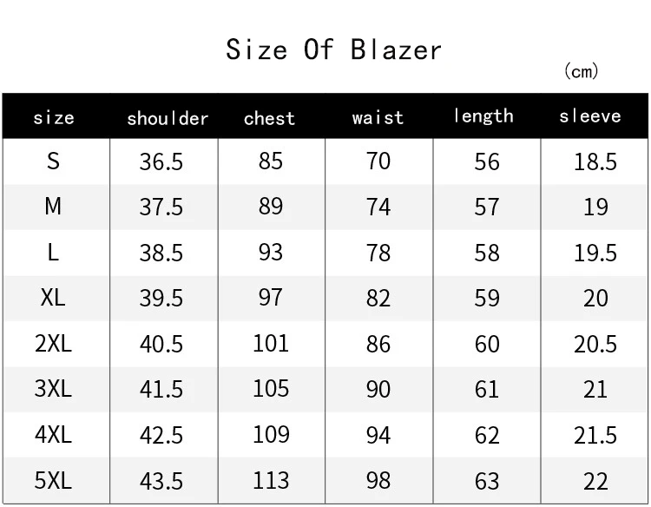This screenshot has height=507, width=651.
Task: Select the 2XL size row label
Action: (x=53, y=344)
